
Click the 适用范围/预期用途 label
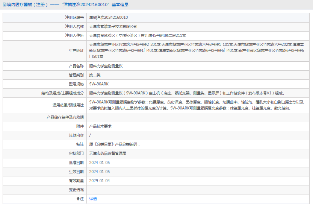(68, 105)
